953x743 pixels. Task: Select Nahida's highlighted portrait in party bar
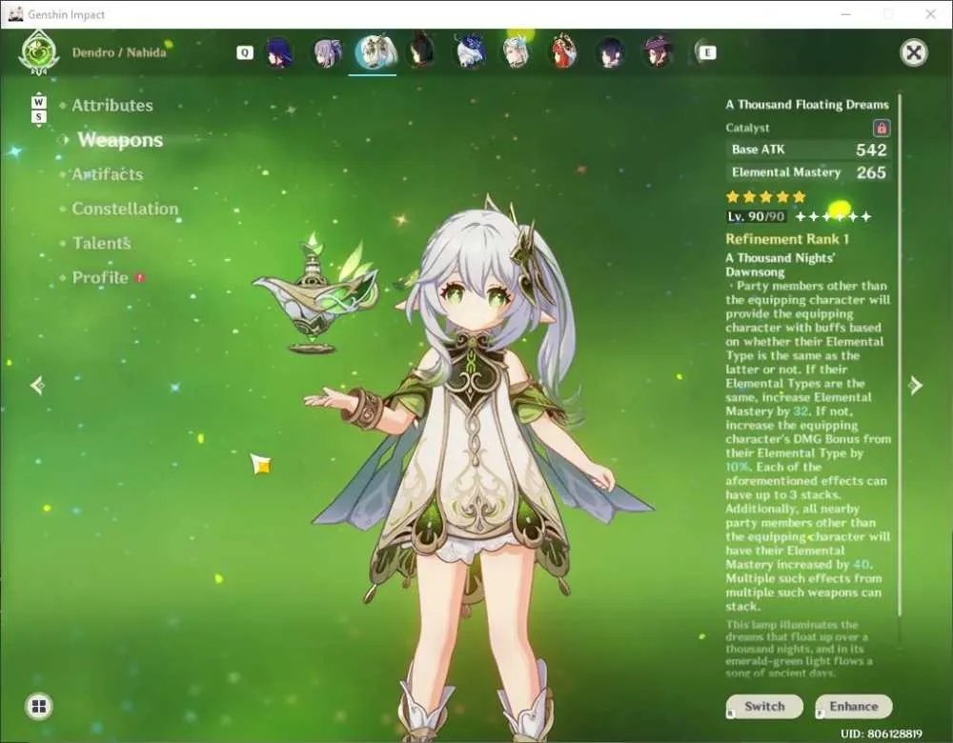tap(375, 52)
